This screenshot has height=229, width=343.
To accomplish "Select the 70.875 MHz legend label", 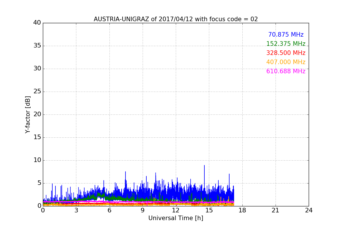I will pos(286,35).
